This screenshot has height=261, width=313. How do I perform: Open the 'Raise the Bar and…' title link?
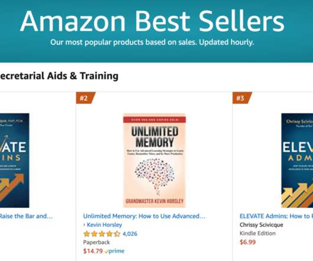(26, 216)
